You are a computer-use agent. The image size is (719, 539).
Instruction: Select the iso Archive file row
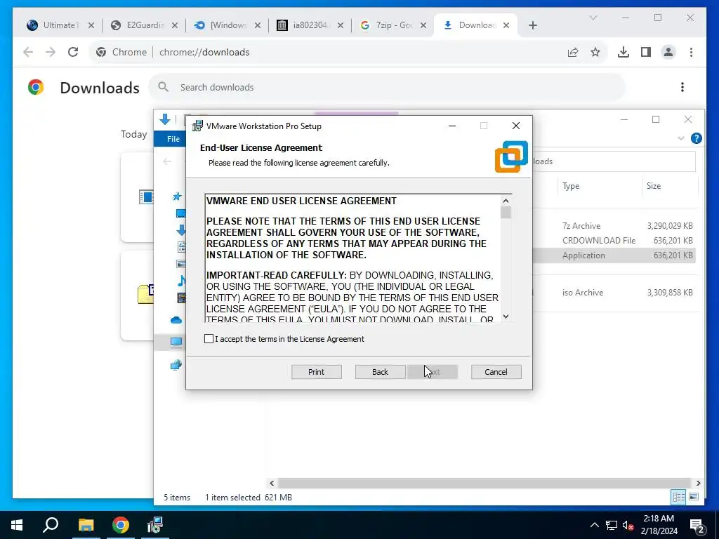(x=614, y=293)
